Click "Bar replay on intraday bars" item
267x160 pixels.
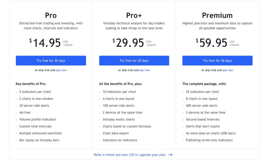click(39, 140)
